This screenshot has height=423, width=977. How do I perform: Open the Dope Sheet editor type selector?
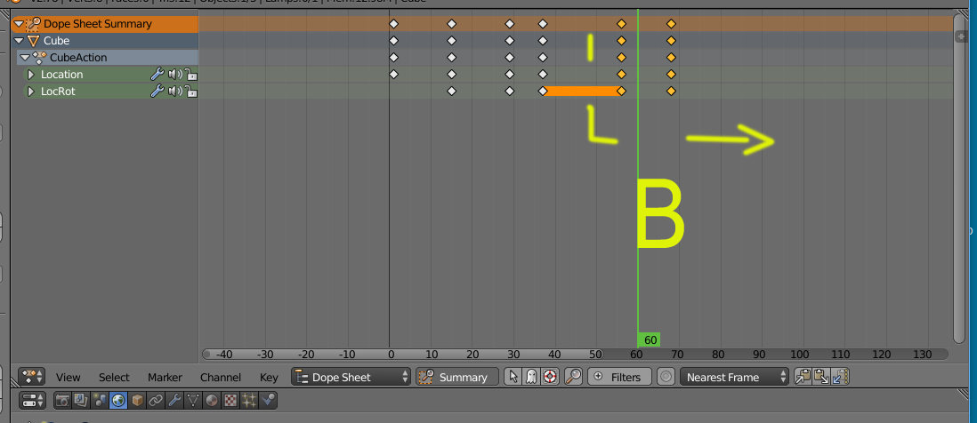(32, 377)
